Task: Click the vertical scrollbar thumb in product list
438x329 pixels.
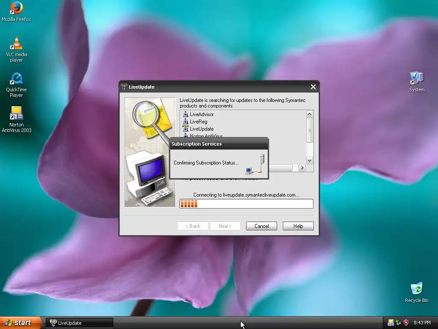Action: click(309, 130)
